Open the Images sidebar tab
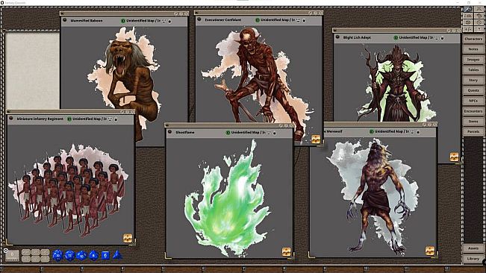The width and height of the screenshot is (486, 273). tap(473, 60)
